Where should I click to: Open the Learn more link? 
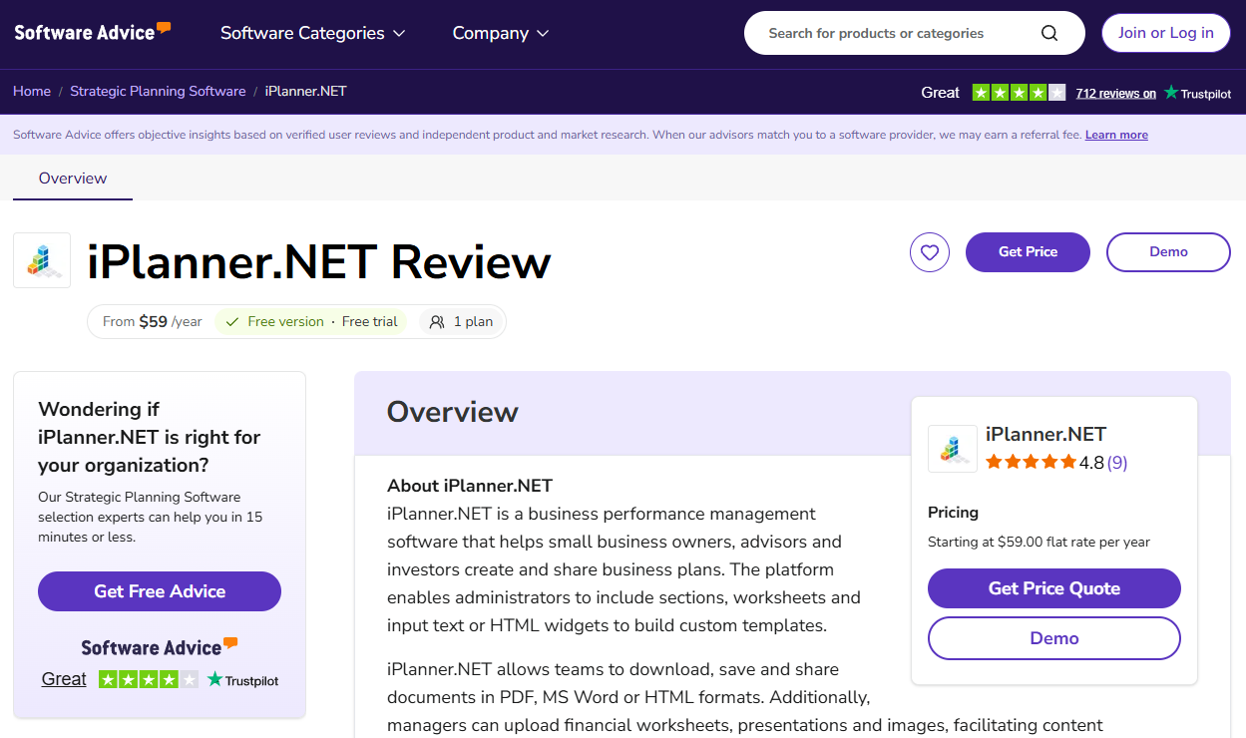[1116, 135]
